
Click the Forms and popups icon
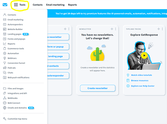pyautogui.click(x=5, y=39)
